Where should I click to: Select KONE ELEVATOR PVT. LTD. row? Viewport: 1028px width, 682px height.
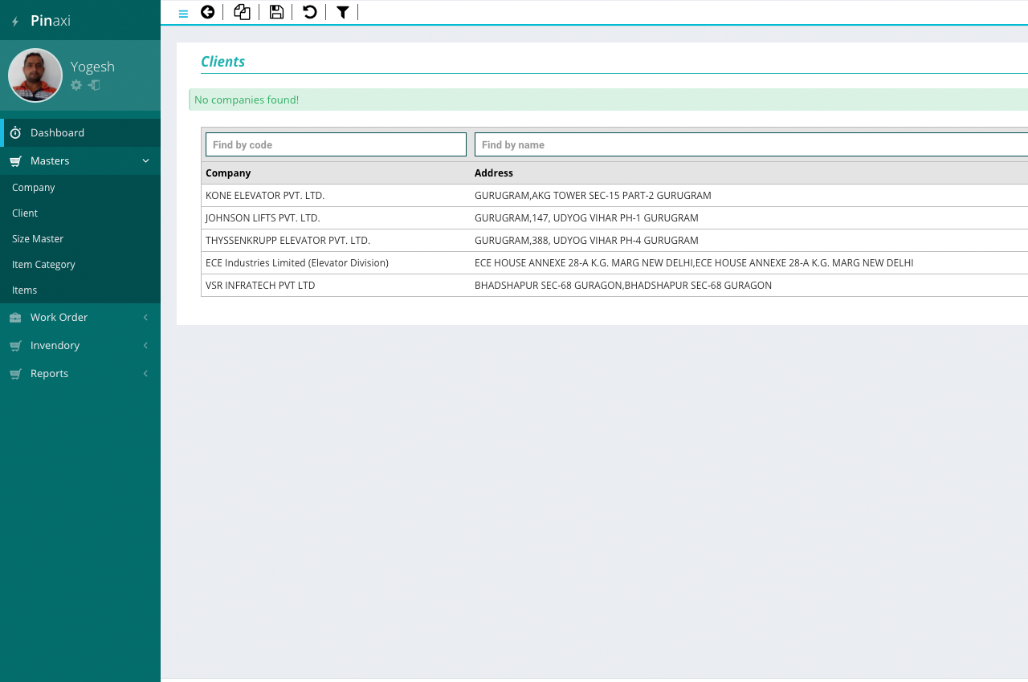(x=614, y=196)
